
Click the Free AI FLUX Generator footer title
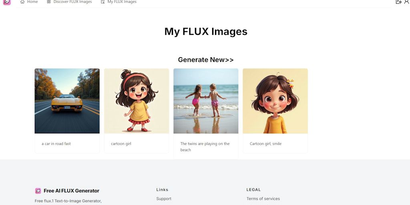[x=71, y=191]
